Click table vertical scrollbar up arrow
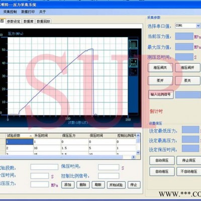The width and height of the screenshot is (201, 201). tap(138, 136)
